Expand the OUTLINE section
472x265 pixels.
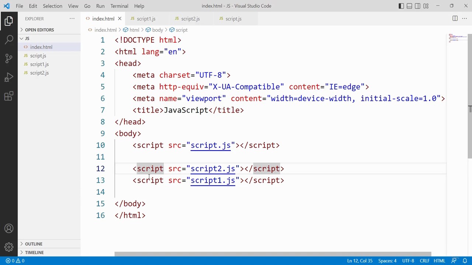click(x=49, y=244)
